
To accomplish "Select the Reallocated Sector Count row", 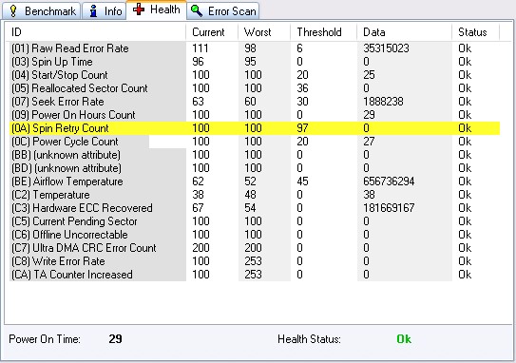I will (255, 88).
